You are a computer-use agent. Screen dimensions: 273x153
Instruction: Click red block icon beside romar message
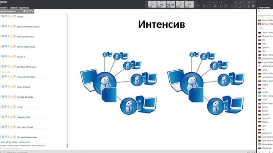(x=15, y=107)
